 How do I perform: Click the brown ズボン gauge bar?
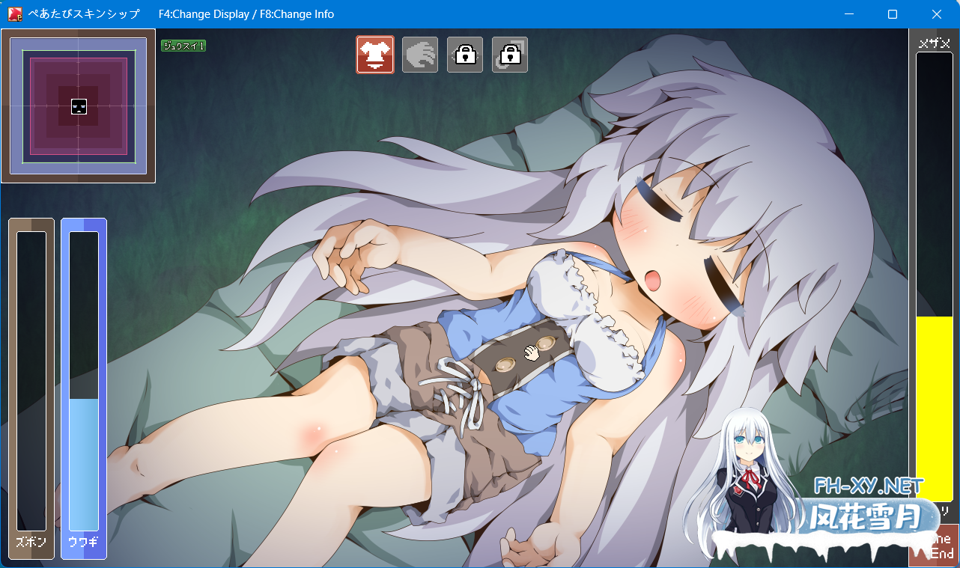click(31, 380)
